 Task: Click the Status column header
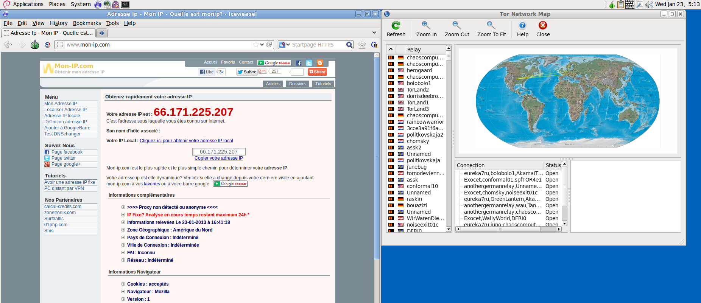click(x=553, y=165)
